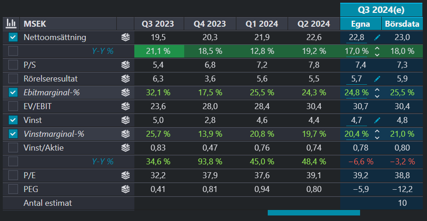This screenshot has width=427, height=221.
Task: Click the stack icon in P/E row
Action: 126,175
